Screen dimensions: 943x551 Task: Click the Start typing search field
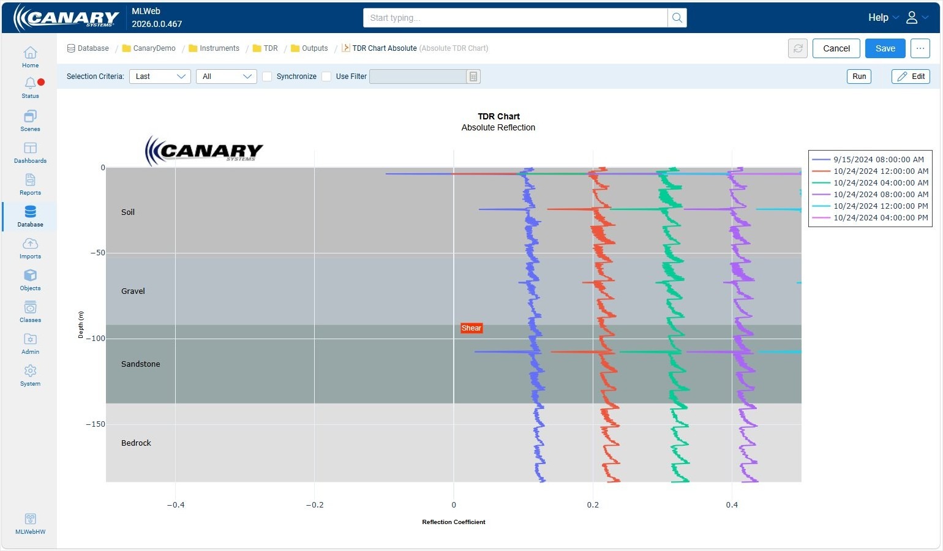coord(516,18)
